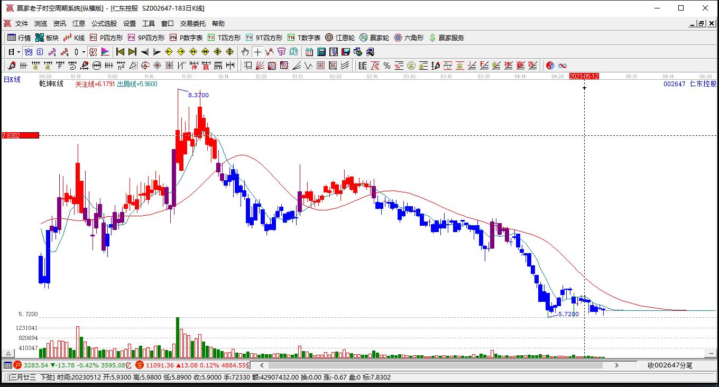Click Shenzhen index 11091.36 in status bar
The height and width of the screenshot is (387, 719).
[160, 365]
